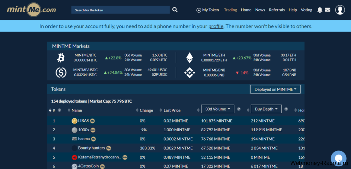
Task: Open the MINTME/BNB market pair
Action: 214,70
